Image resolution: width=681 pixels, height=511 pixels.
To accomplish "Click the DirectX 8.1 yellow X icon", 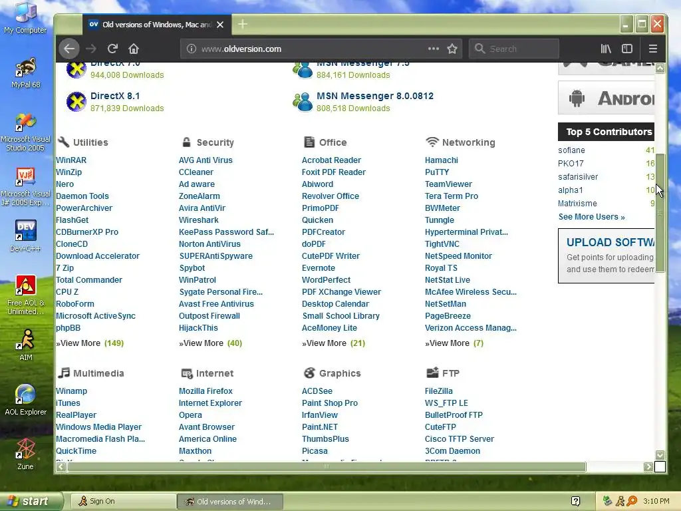I will [76, 102].
